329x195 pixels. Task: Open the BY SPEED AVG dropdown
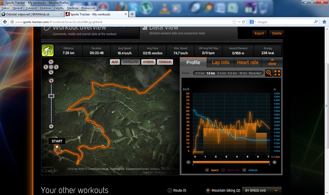tap(261, 191)
